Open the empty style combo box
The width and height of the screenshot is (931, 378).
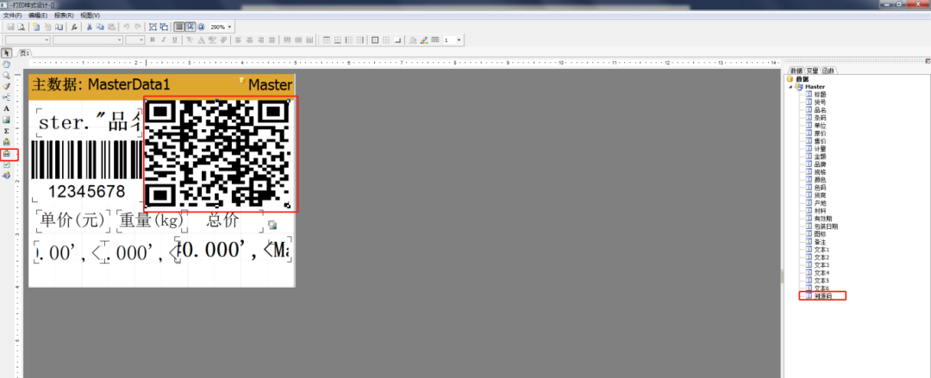coord(28,40)
